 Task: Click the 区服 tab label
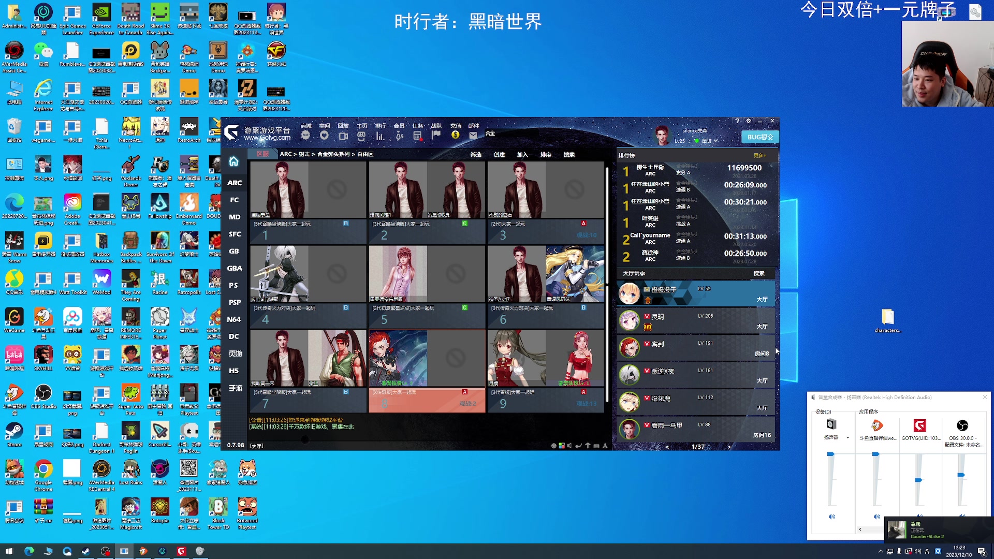(262, 154)
